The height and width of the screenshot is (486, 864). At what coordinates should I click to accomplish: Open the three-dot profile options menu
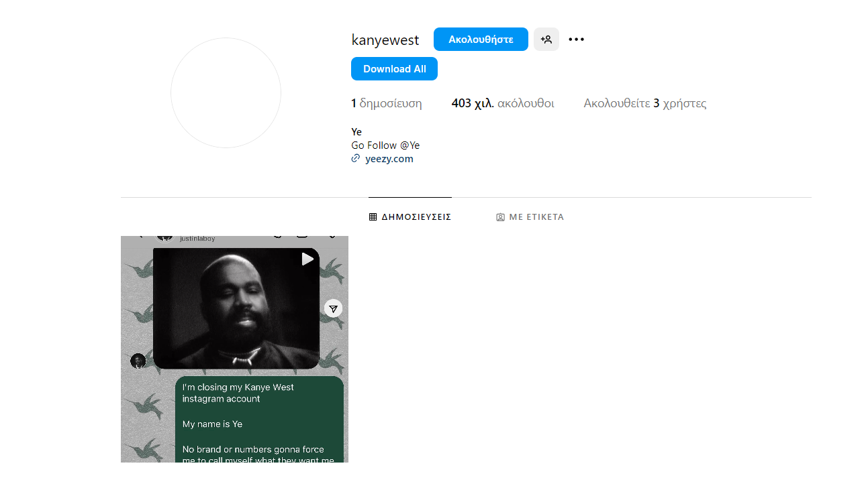[x=576, y=40]
